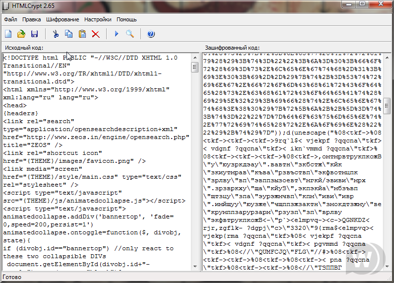Open a file using the folder icon
Screen dimensions: 394x283
click(21, 34)
